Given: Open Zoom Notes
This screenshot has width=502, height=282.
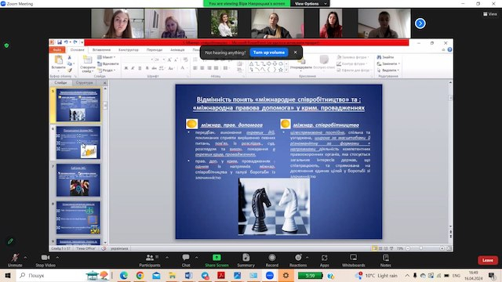Looking at the screenshot, I should click(x=385, y=260).
